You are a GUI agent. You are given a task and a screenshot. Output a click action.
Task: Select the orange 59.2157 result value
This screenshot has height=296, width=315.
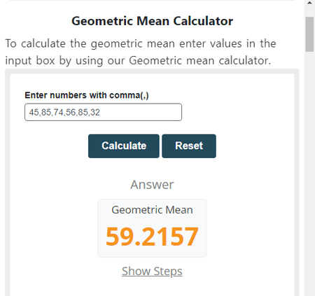click(152, 237)
